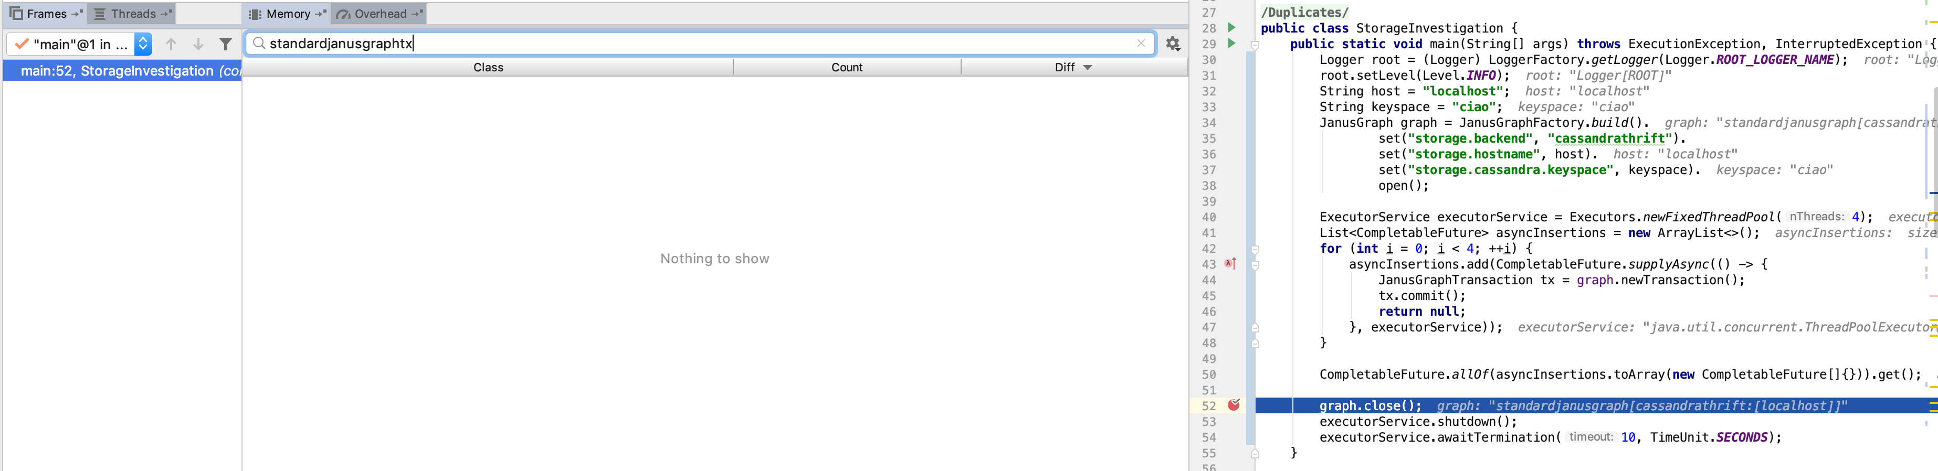Viewport: 1938px width, 471px height.
Task: Click the arrow icon beside the Threads tab
Action: tap(166, 14)
